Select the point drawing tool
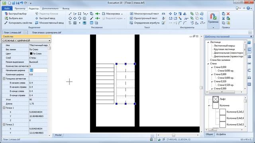This screenshot has height=143, width=255. (80, 23)
